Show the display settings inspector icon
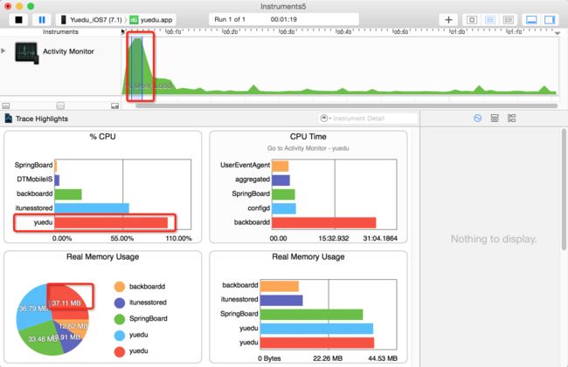This screenshot has width=568, height=367. click(495, 118)
